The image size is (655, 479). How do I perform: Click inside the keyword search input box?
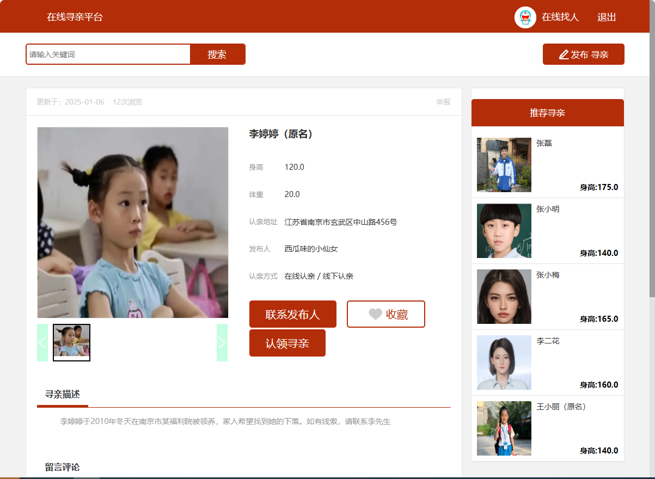108,54
